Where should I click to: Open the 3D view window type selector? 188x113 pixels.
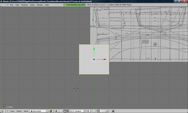point(4,111)
